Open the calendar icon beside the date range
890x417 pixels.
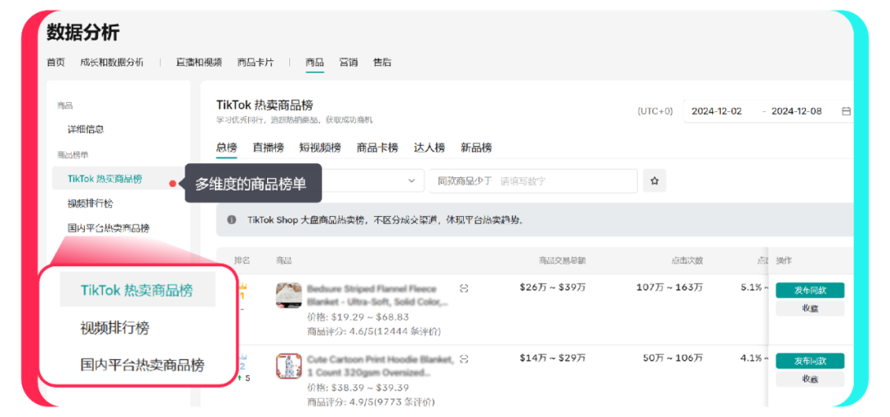[845, 111]
